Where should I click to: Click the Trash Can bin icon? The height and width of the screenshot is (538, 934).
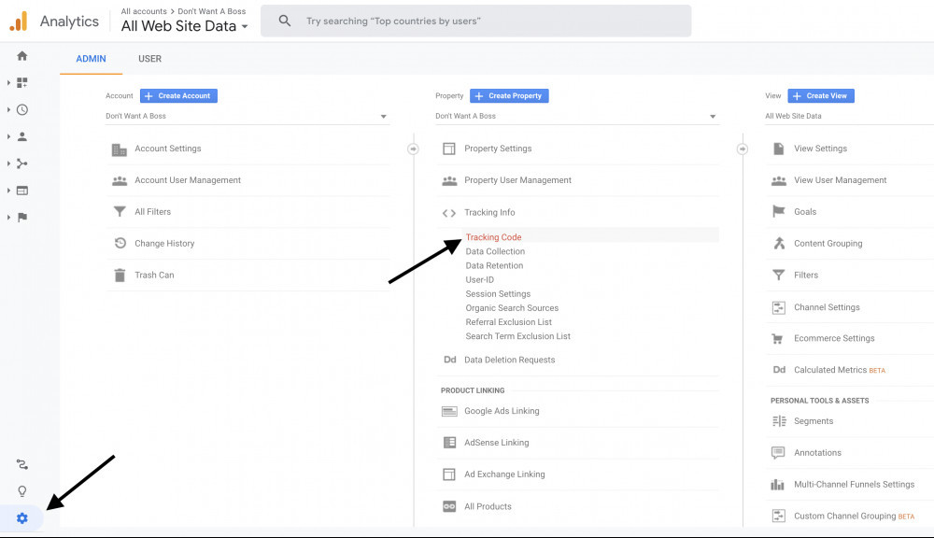120,276
